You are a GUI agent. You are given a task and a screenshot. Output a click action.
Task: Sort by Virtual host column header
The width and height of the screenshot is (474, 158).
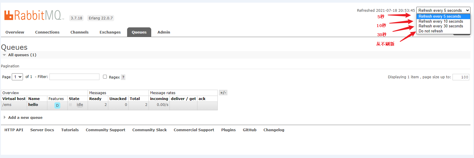click(14, 99)
